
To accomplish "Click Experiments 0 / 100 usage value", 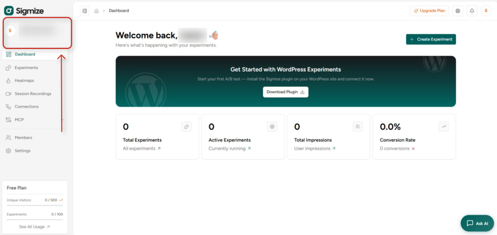I will coord(57,215).
